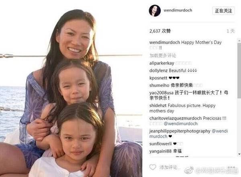Image resolution: width=241 pixels, height=177 pixels.
Task: Open jeanphilippepiterphotography's profile
Action: 180,131
